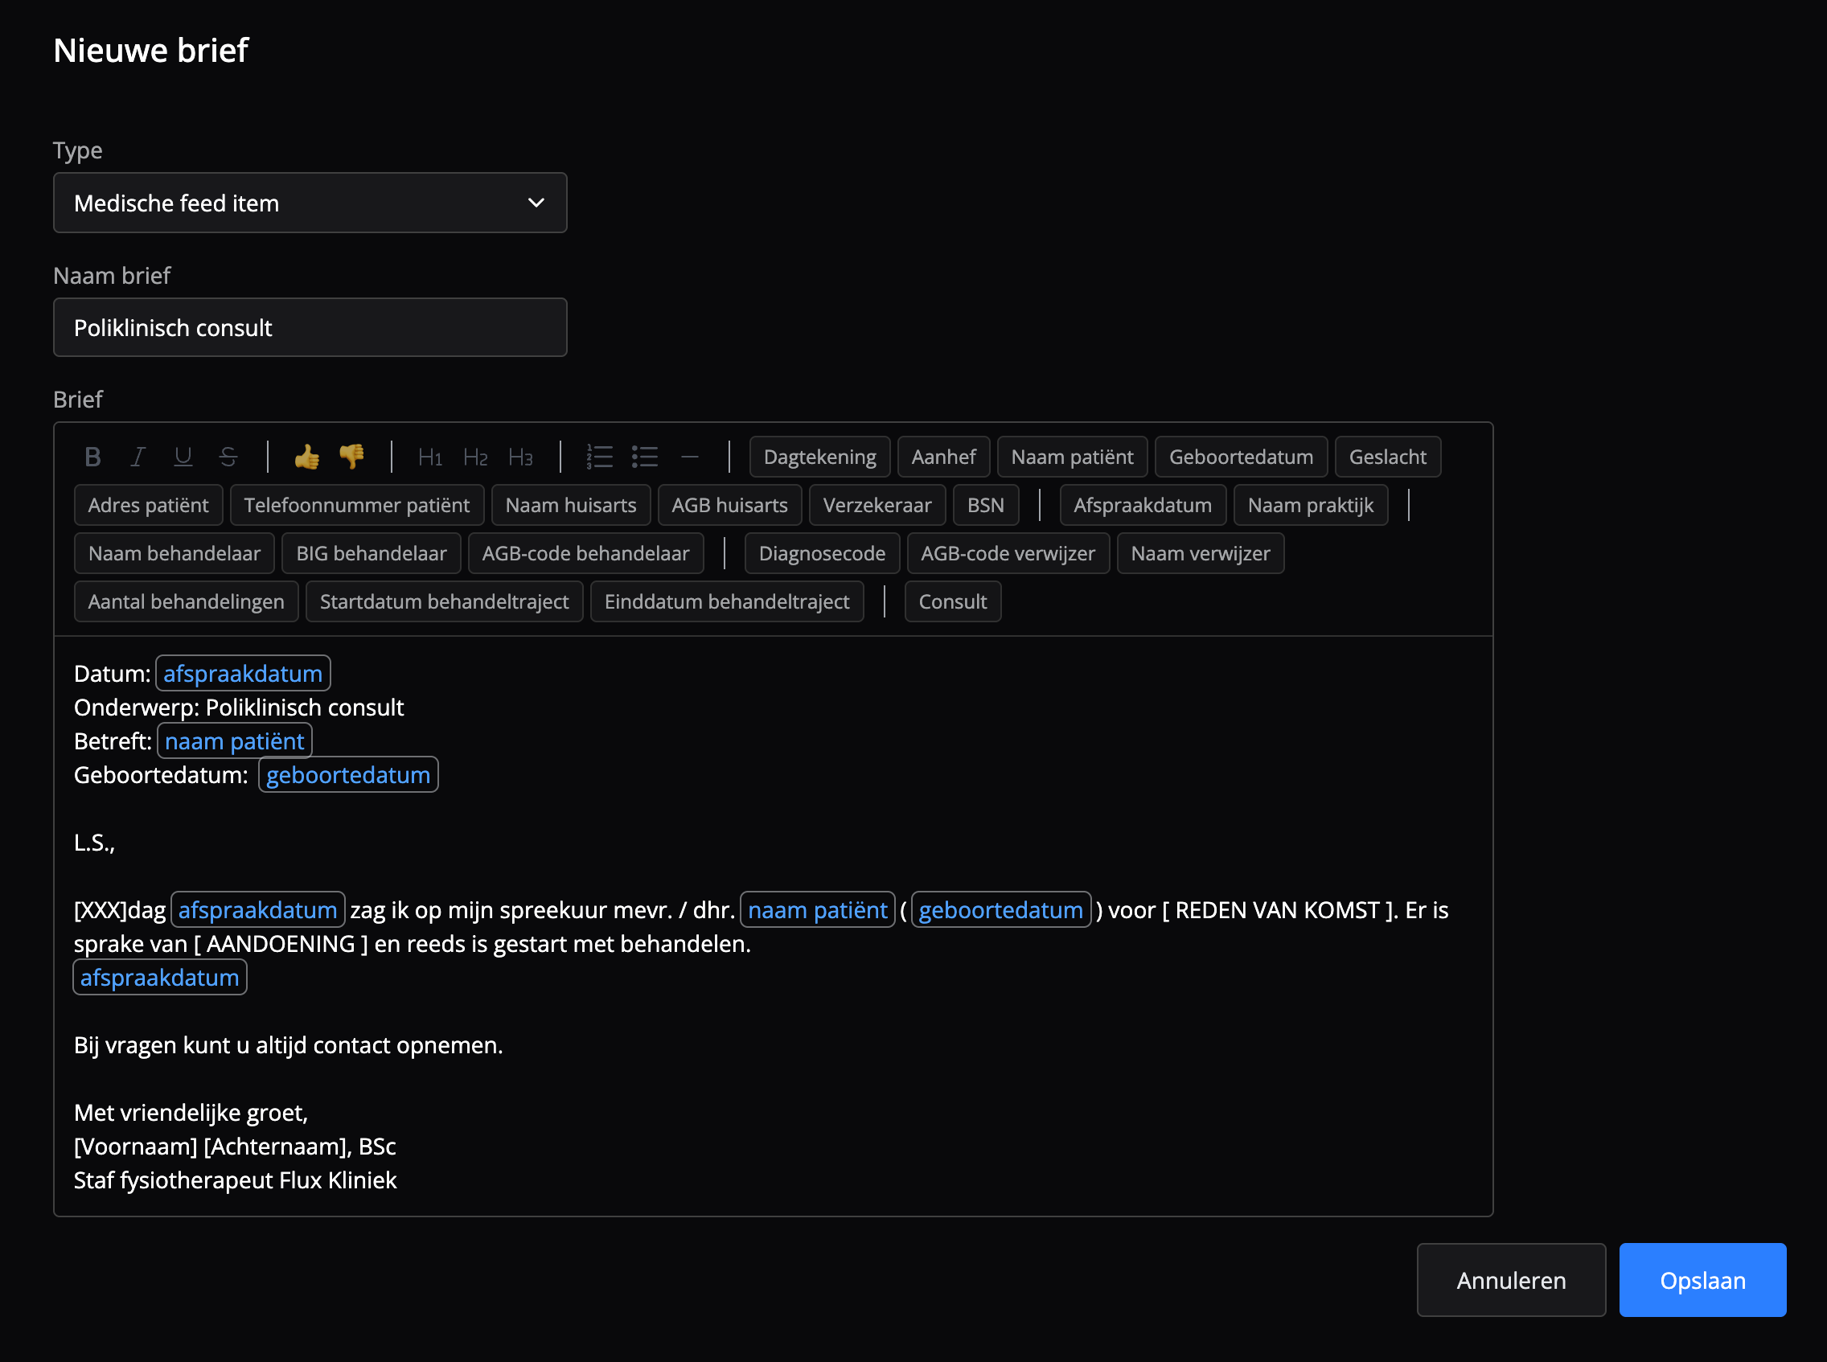Viewport: 1827px width, 1362px height.
Task: Apply Heading 1 style
Action: click(x=429, y=457)
